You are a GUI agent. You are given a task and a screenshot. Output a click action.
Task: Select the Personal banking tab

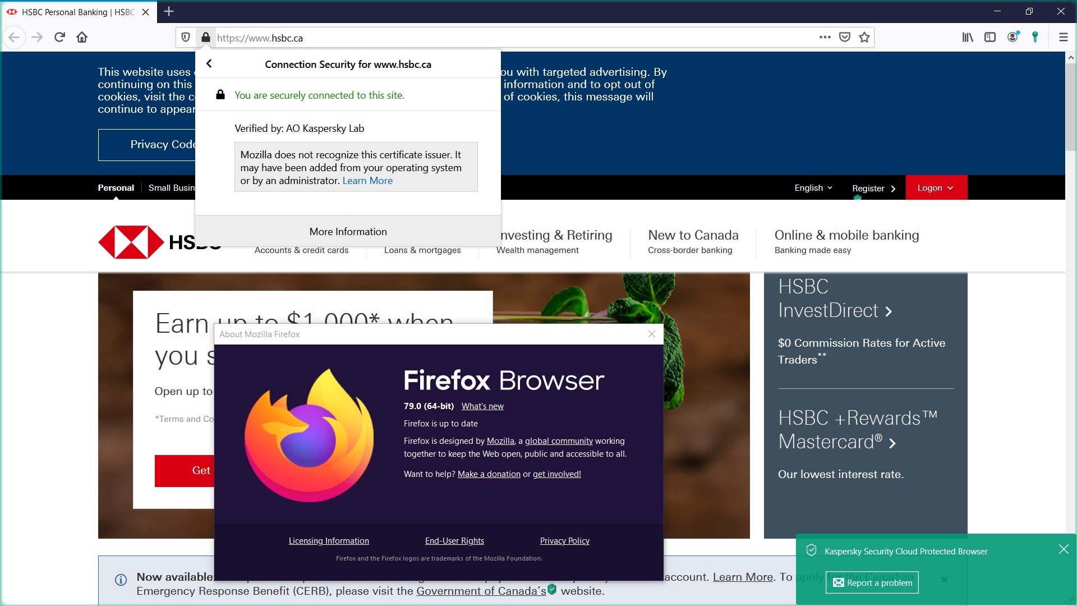116,188
